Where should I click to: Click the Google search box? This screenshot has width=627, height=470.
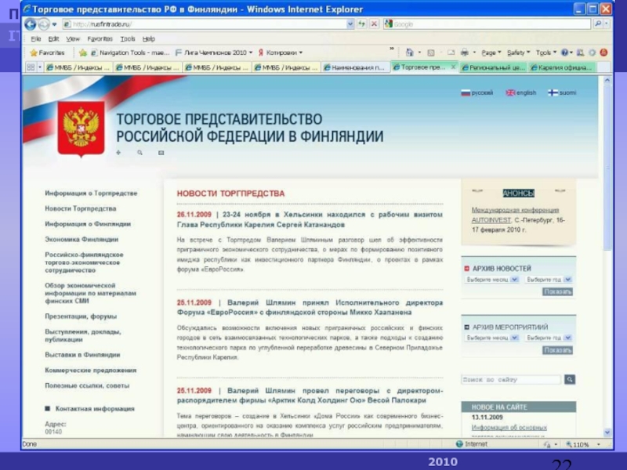[487, 24]
